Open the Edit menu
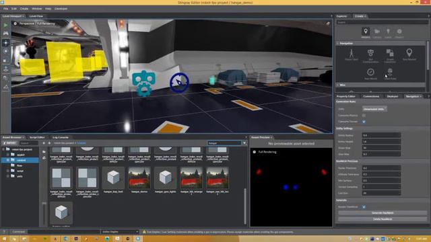The height and width of the screenshot is (242, 431). [x=13, y=9]
